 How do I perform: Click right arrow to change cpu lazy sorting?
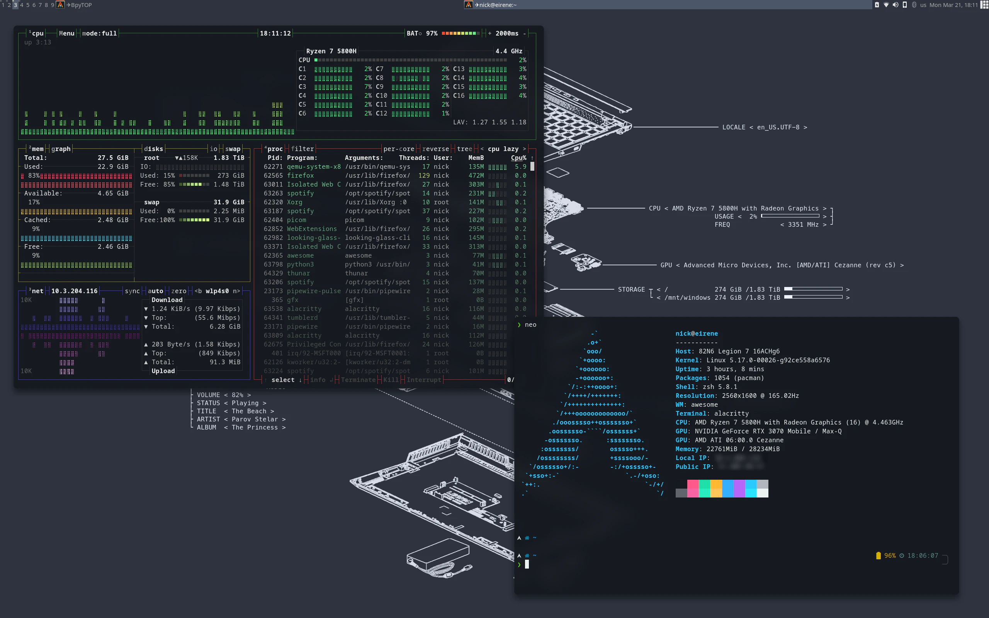point(524,149)
